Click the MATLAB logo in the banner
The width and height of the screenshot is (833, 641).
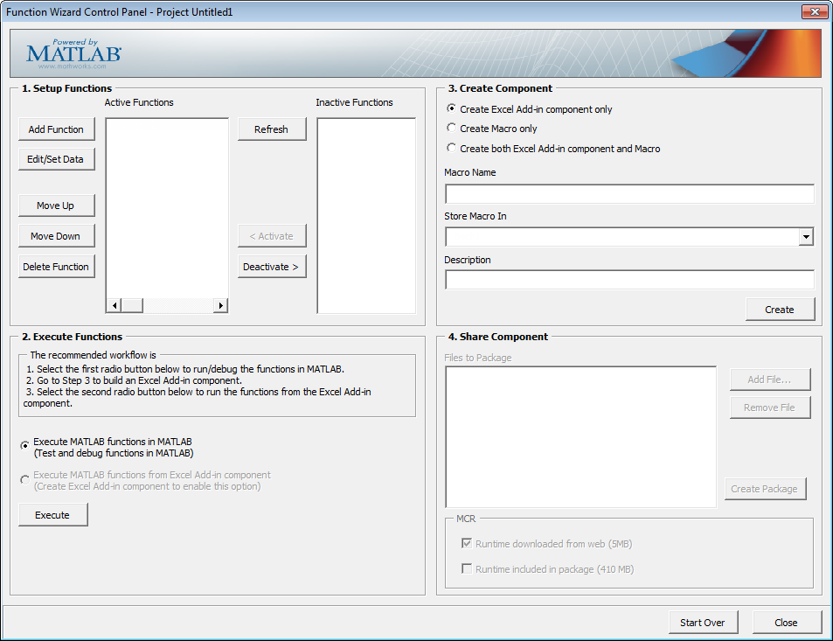(x=73, y=53)
